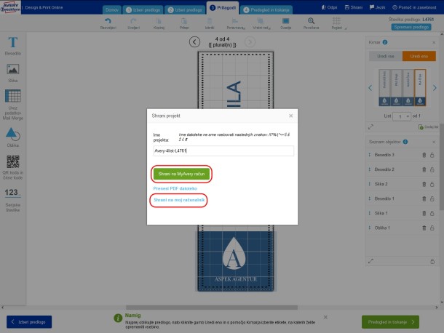Delete the Slika 2 object
Screen dimensions: 444x333
pos(424,184)
